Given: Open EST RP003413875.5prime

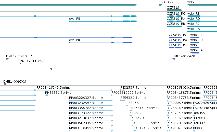Looking at the screenshot, I should (184, 93).
